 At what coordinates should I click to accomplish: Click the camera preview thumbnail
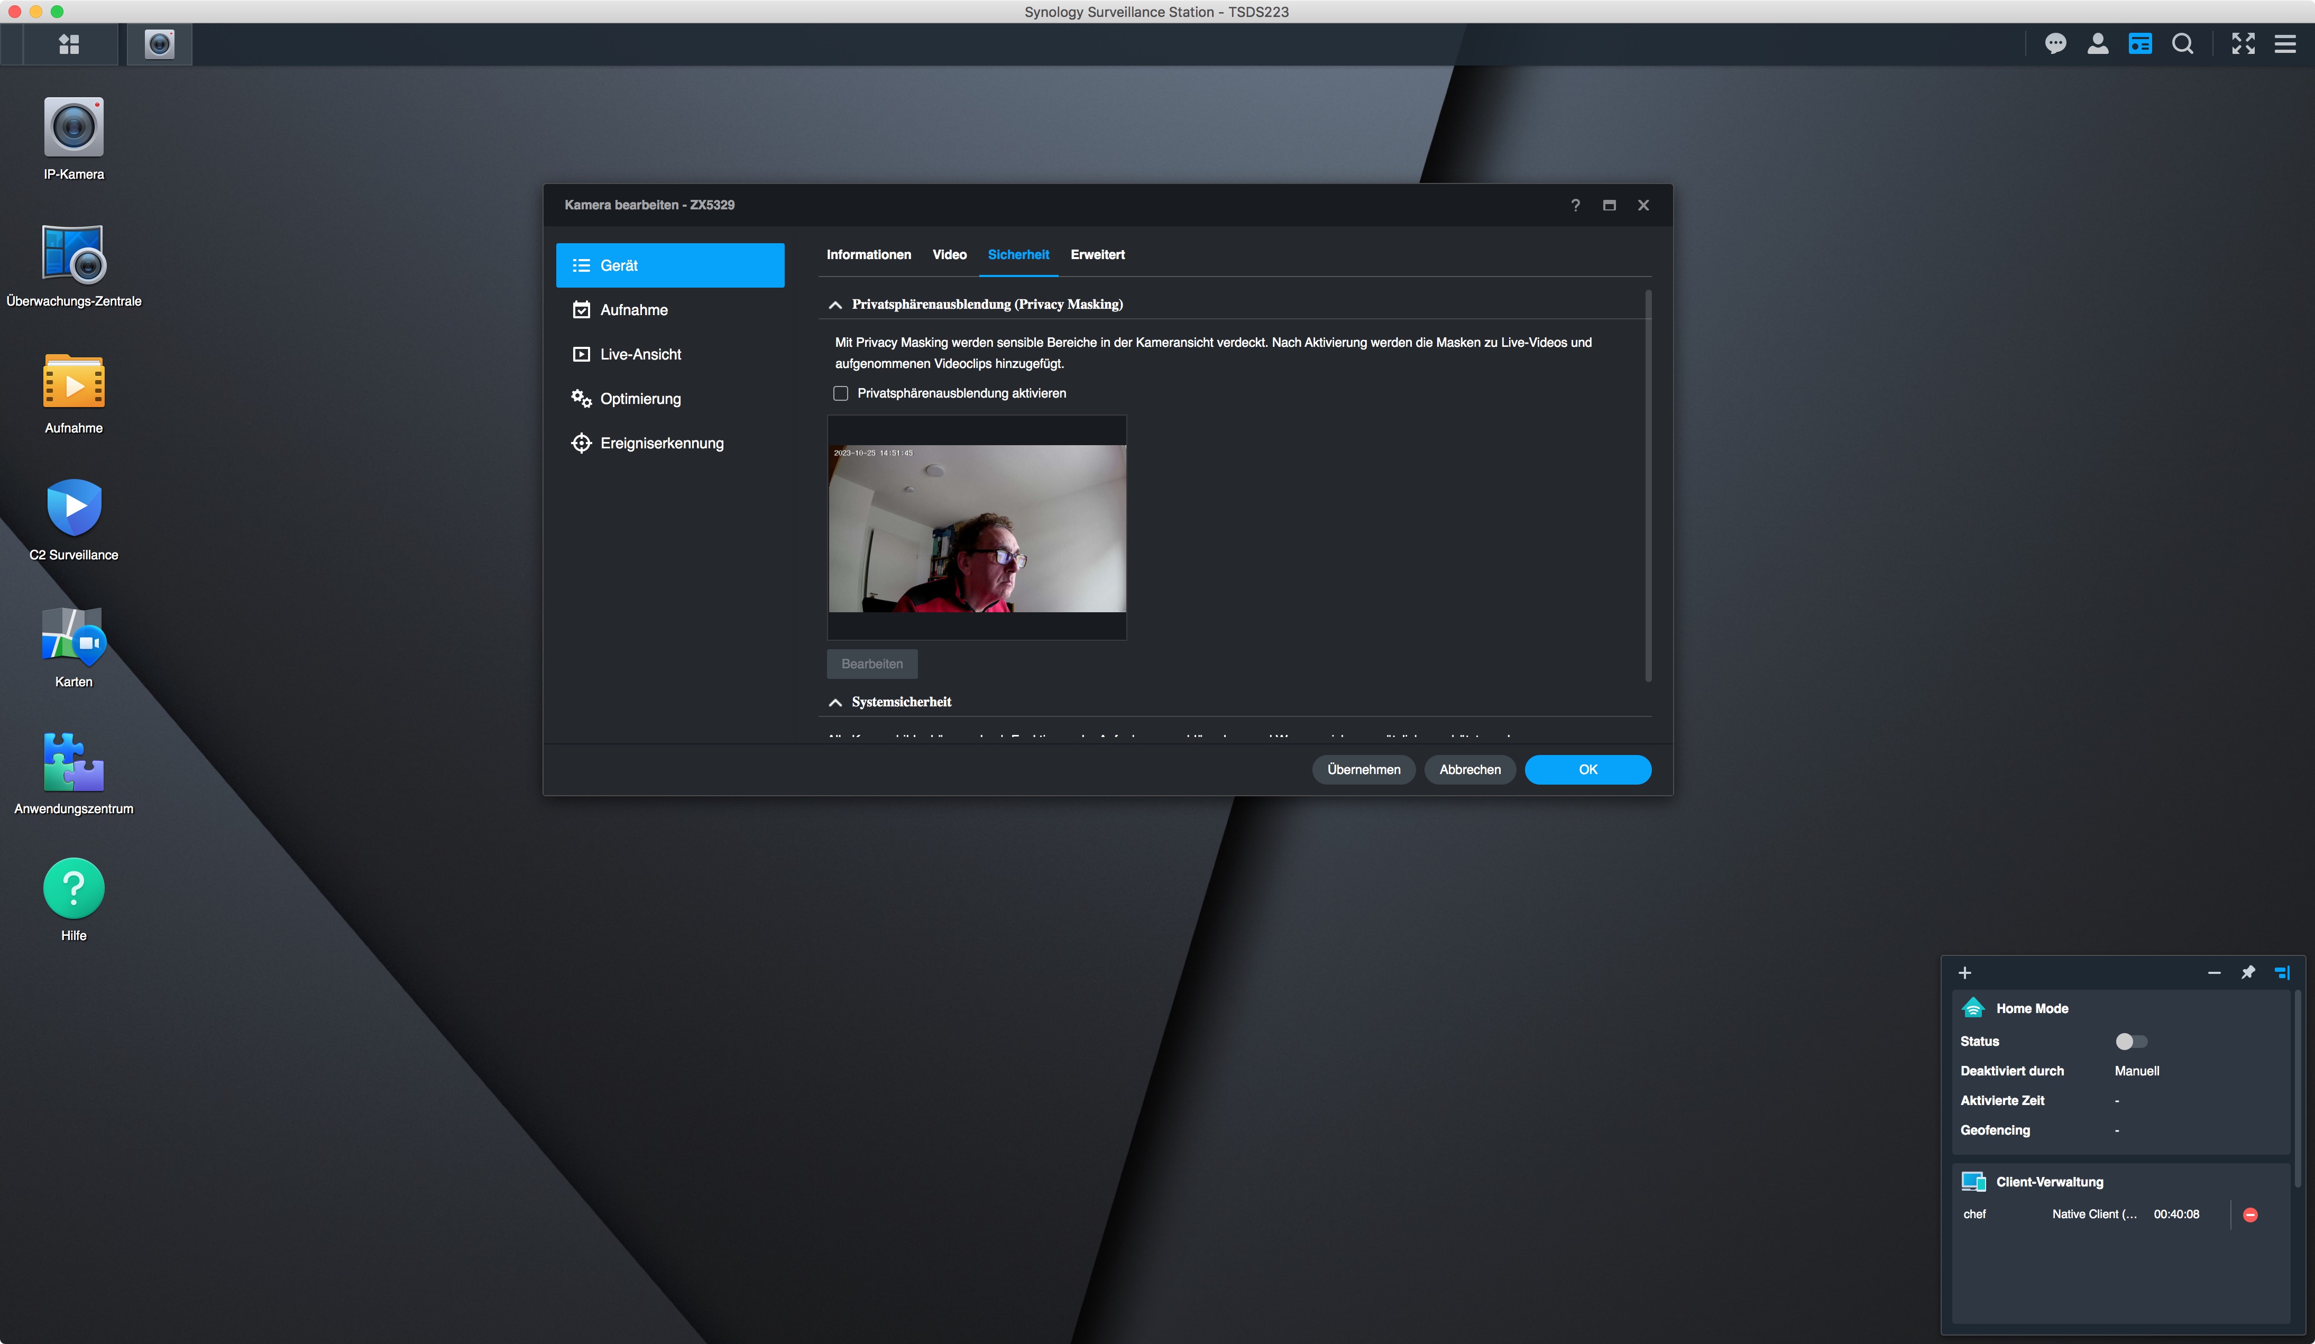tap(977, 528)
